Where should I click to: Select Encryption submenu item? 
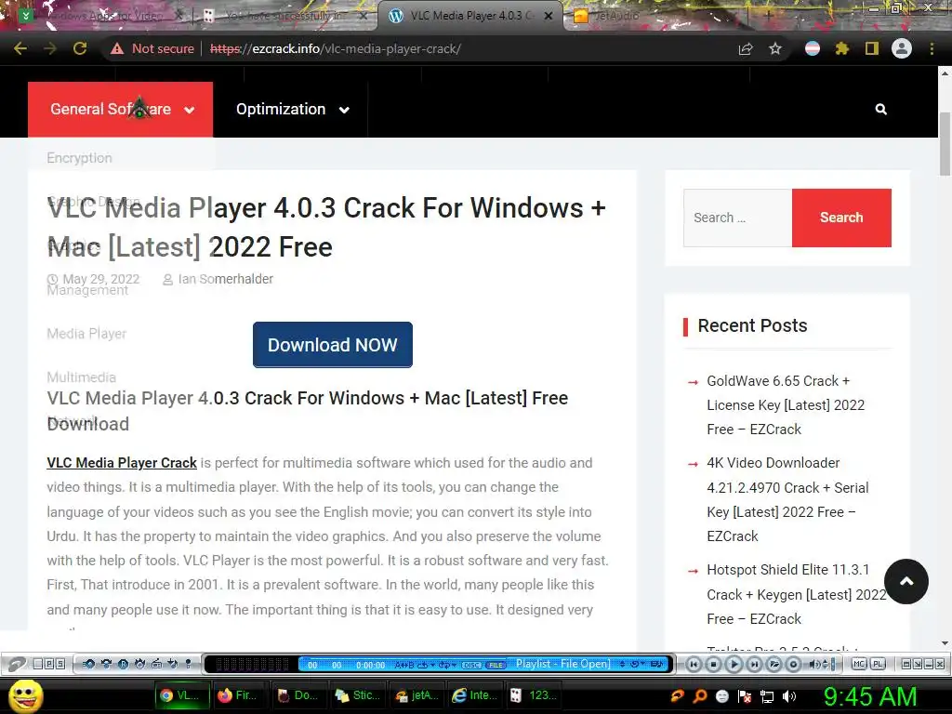80,158
